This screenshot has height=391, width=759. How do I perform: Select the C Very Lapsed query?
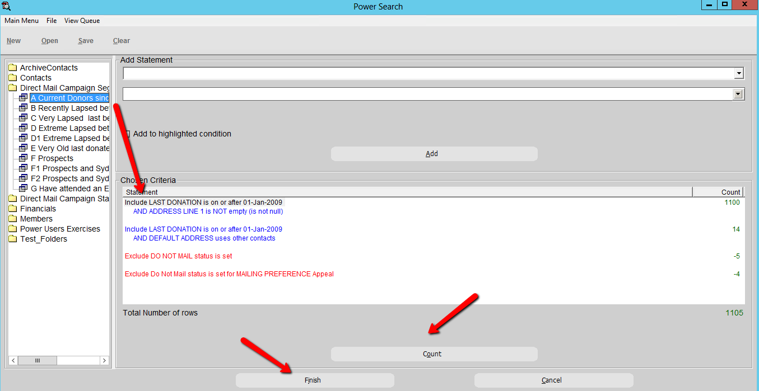click(x=69, y=118)
